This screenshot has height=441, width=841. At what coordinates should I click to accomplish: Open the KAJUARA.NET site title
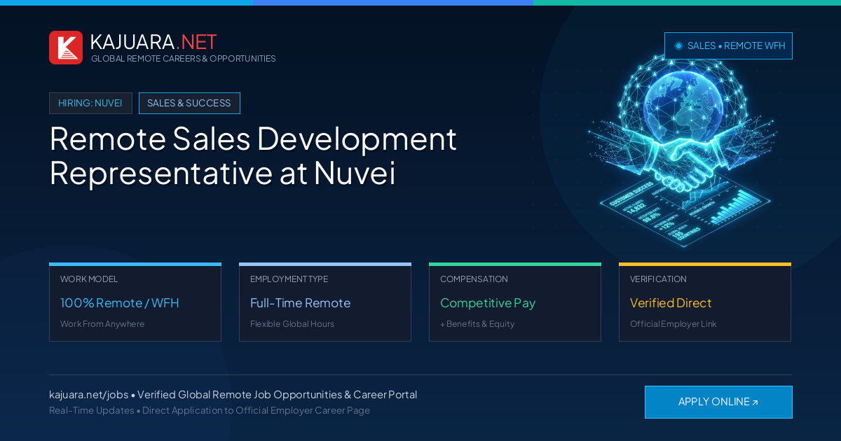pos(153,42)
